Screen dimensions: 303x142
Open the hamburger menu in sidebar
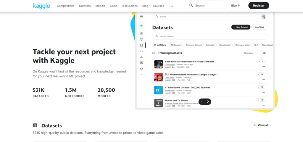(x=141, y=17)
